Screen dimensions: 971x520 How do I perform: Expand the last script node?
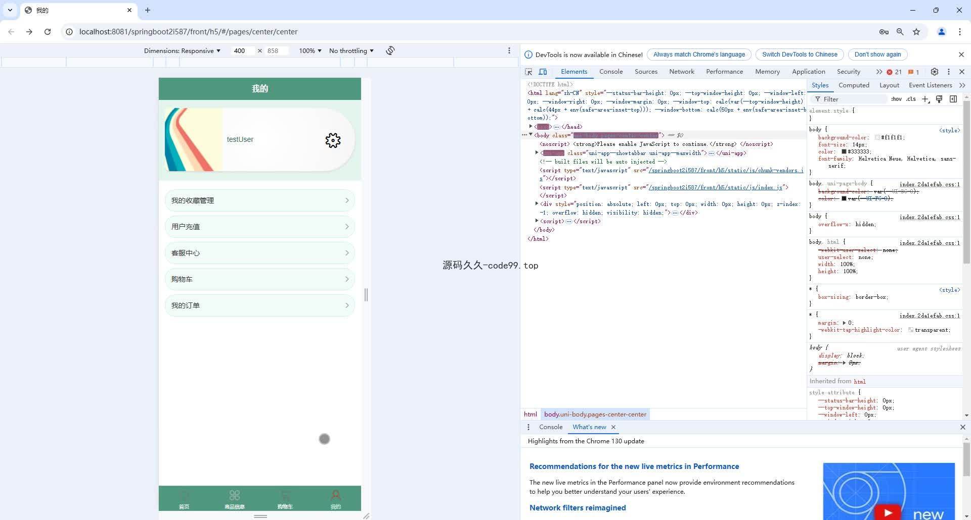coord(537,221)
